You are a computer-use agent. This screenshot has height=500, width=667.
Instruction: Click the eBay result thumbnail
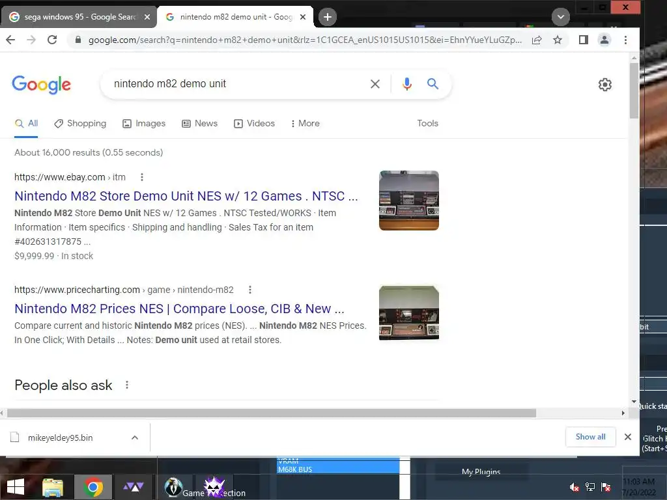409,201
